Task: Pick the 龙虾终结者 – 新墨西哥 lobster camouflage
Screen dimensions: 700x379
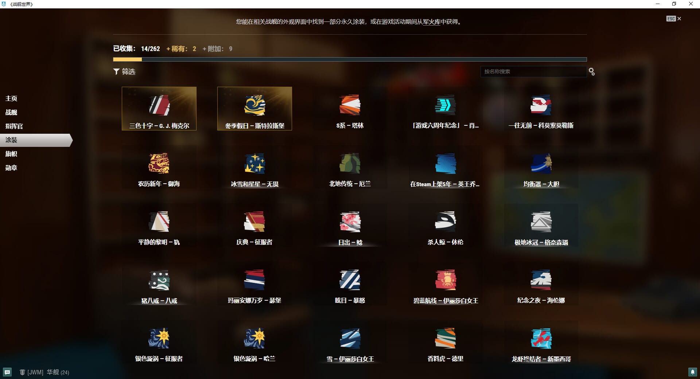Action: [x=541, y=339]
